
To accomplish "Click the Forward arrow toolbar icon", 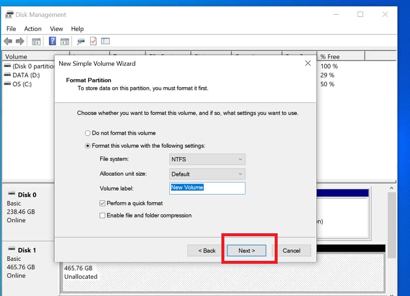I will [20, 42].
